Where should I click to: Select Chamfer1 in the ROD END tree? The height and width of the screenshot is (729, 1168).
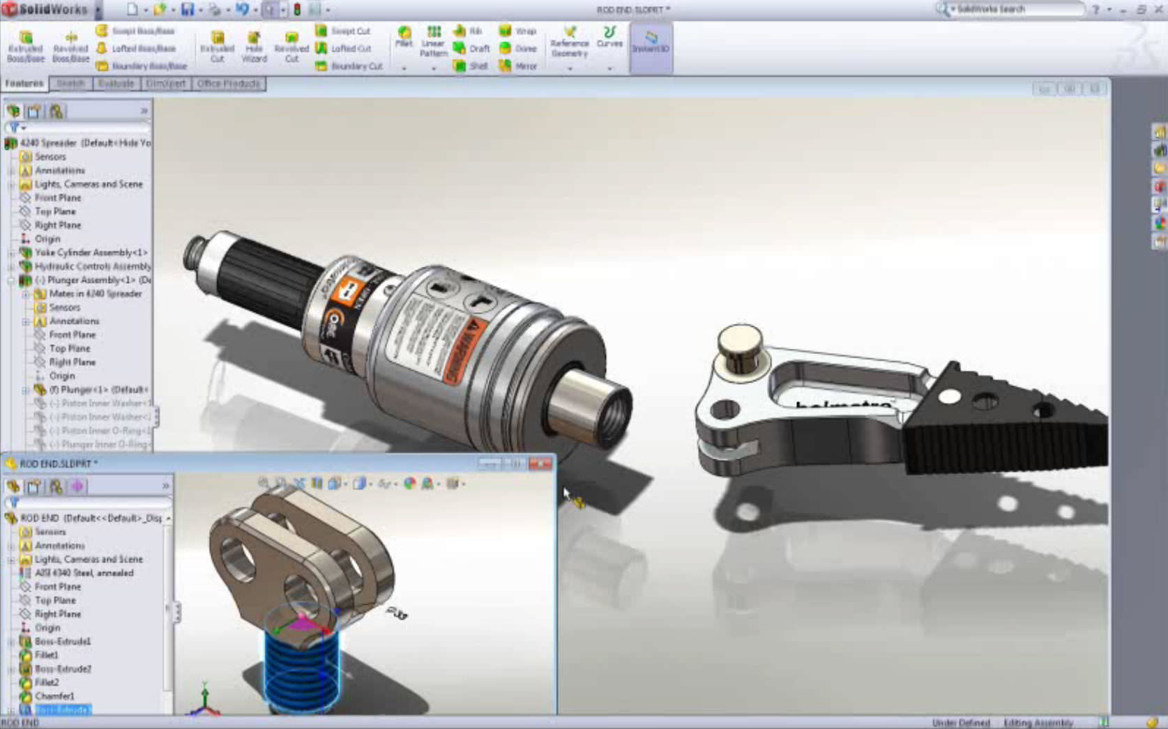[x=54, y=696]
